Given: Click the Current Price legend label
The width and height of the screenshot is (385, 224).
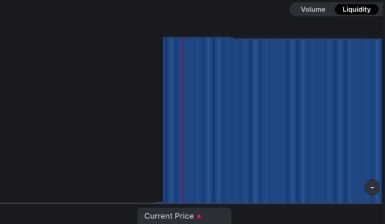Looking at the screenshot, I should pyautogui.click(x=169, y=216).
